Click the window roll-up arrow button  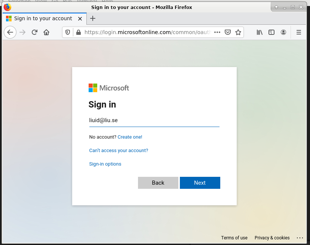[276, 7]
